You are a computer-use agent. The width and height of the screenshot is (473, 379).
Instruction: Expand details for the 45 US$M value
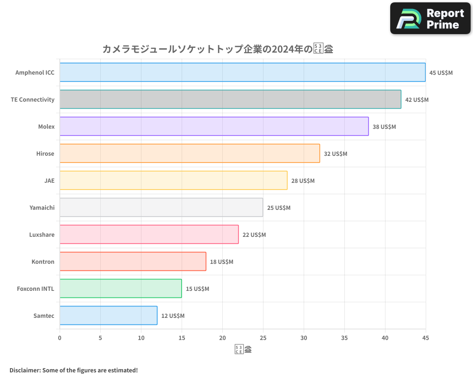pyautogui.click(x=441, y=72)
